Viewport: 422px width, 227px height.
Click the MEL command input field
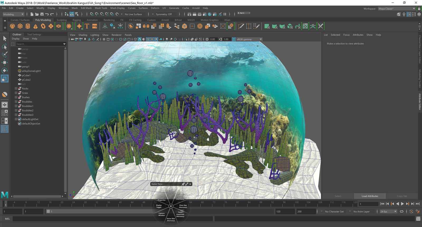pos(112,219)
